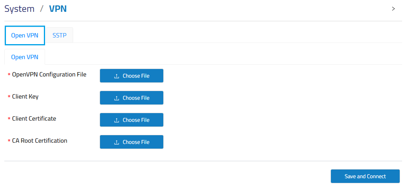Expand the arrow chevron at top right
The width and height of the screenshot is (408, 190).
[393, 9]
